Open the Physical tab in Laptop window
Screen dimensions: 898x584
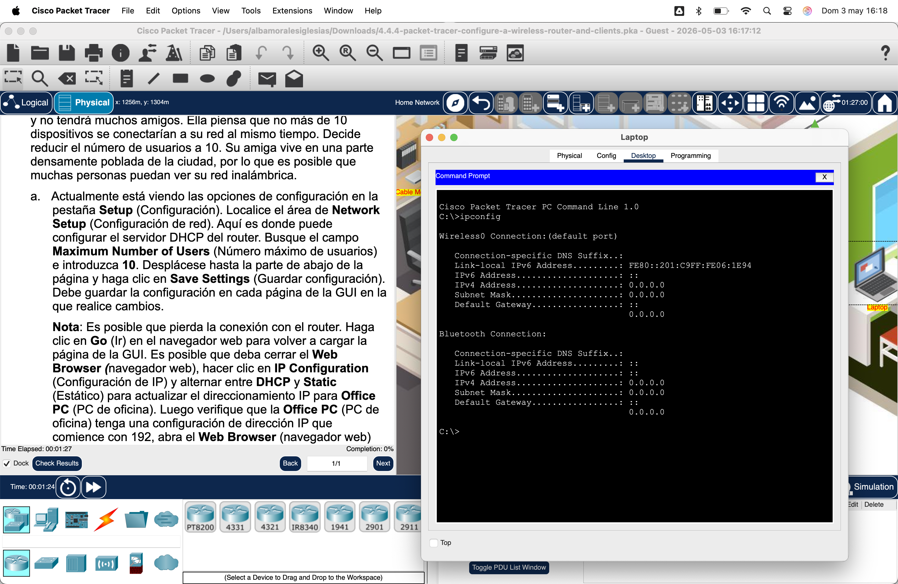coord(569,155)
